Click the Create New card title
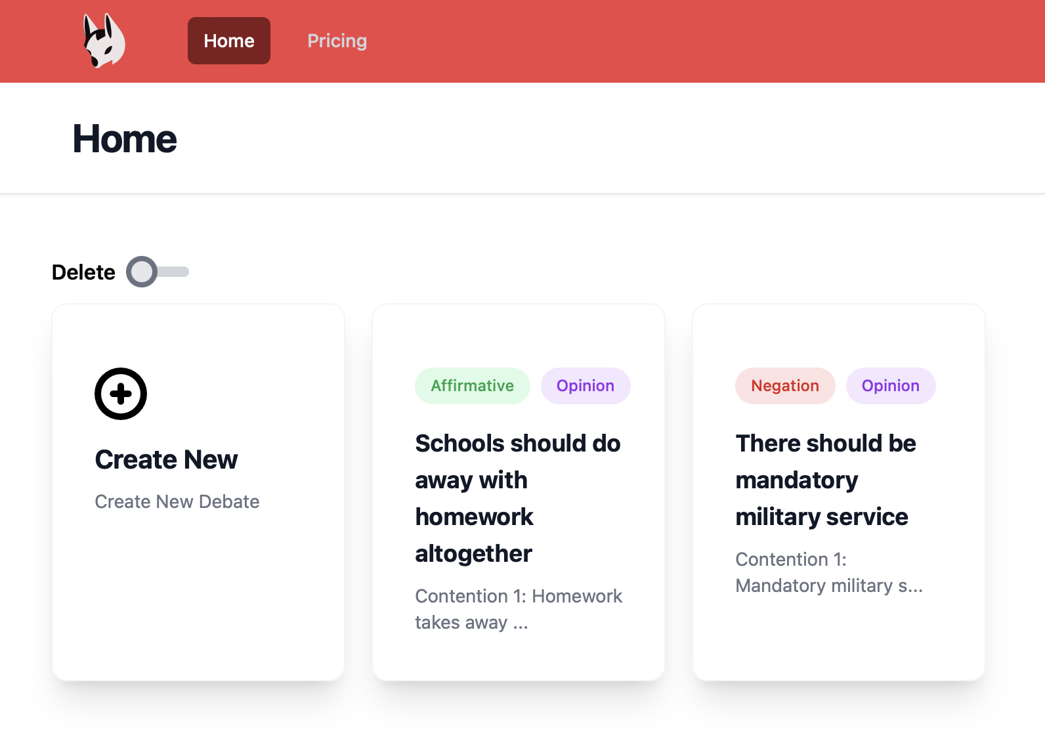This screenshot has width=1045, height=739. 166,459
